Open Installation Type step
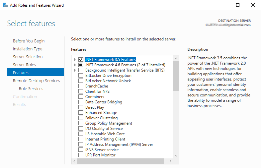 click(28, 49)
